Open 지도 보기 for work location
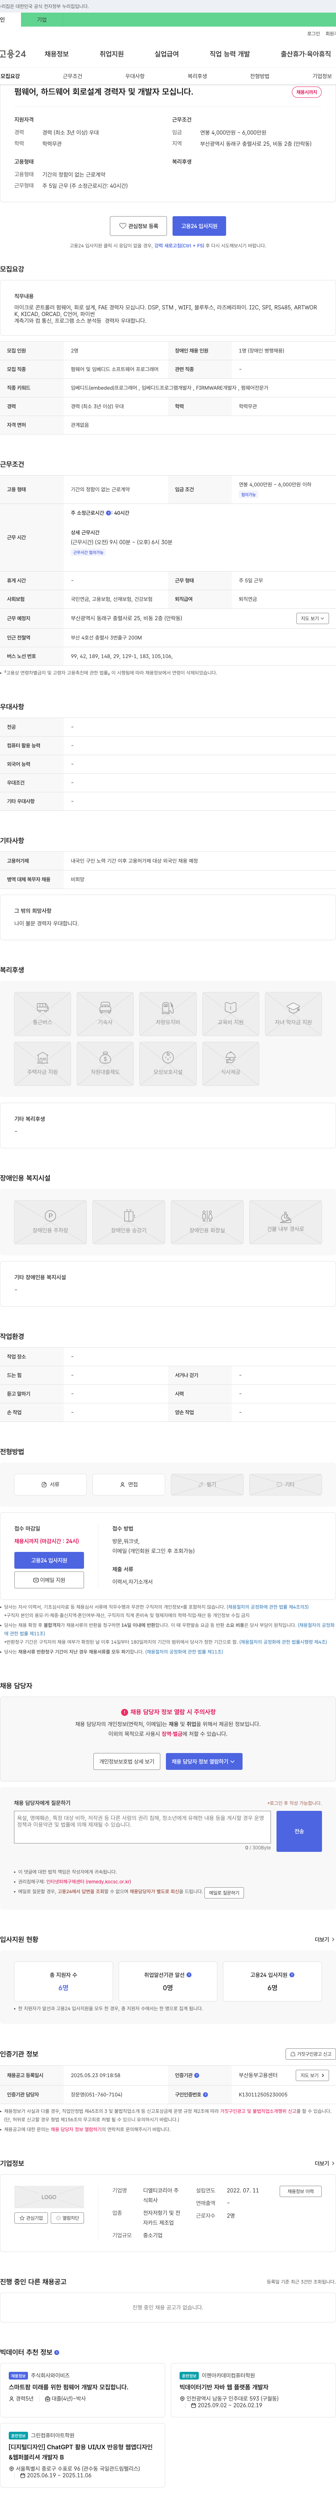 313,618
